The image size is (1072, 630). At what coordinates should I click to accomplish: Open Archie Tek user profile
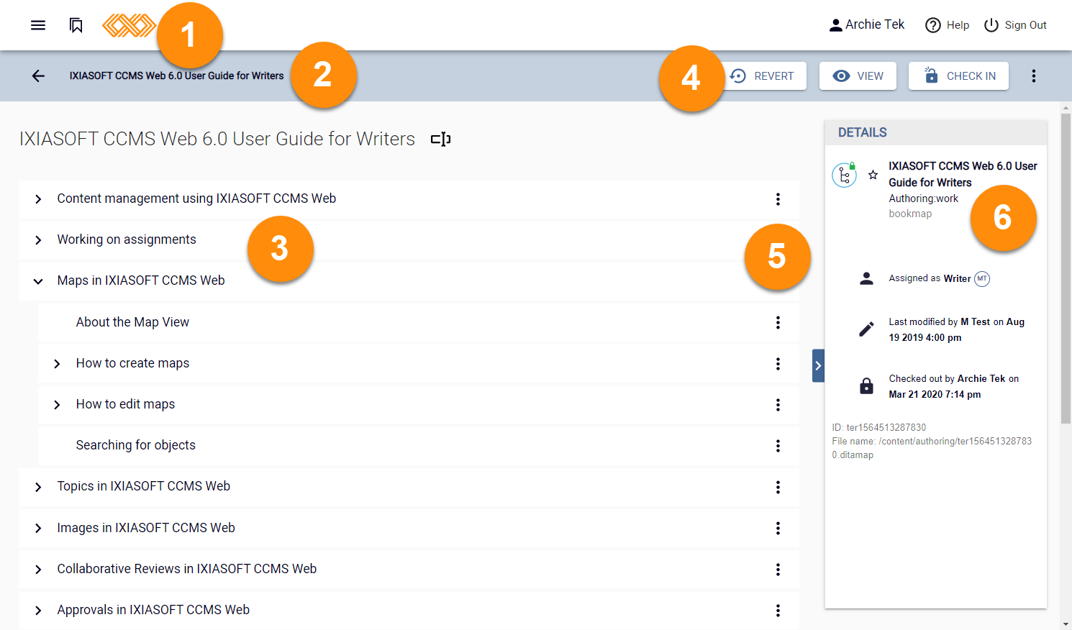pos(866,24)
